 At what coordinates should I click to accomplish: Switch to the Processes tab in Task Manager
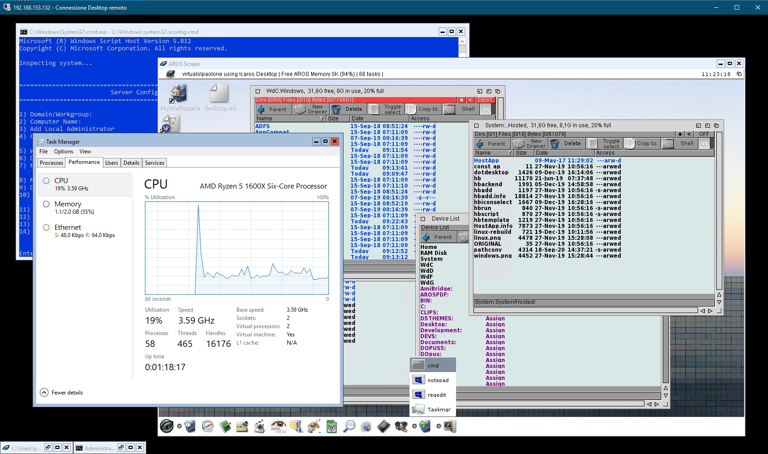(x=51, y=162)
